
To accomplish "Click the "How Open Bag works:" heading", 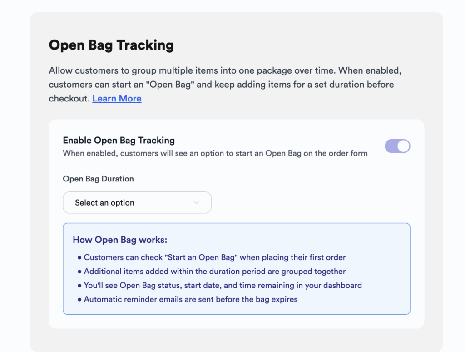I will (120, 240).
